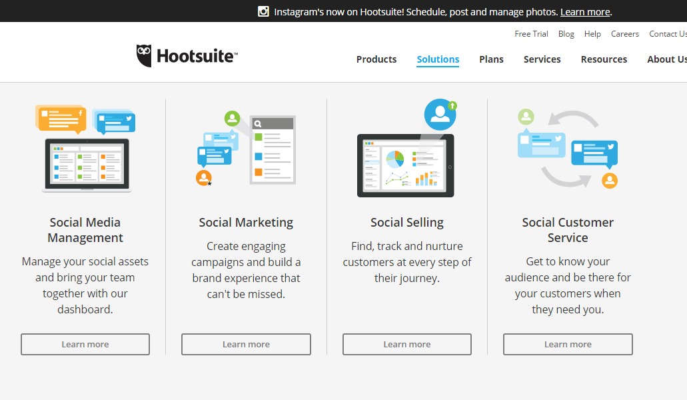
Task: Click the Social Selling analytics tablet illustration
Action: click(405, 165)
